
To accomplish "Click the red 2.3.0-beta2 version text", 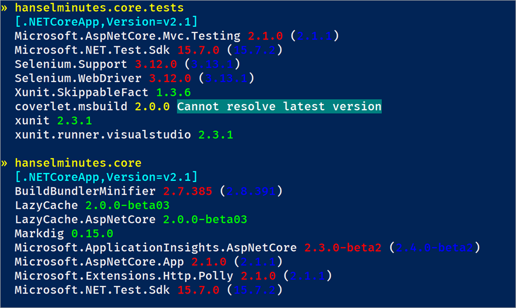I will click(x=342, y=248).
